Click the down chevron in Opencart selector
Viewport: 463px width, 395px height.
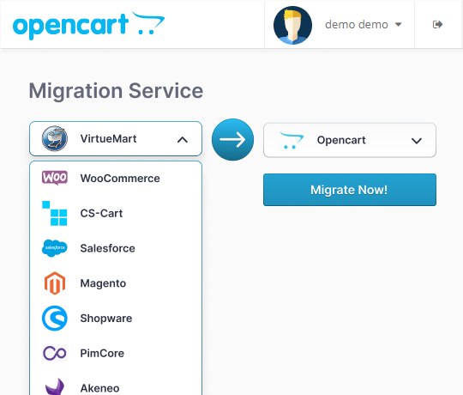[x=417, y=141]
